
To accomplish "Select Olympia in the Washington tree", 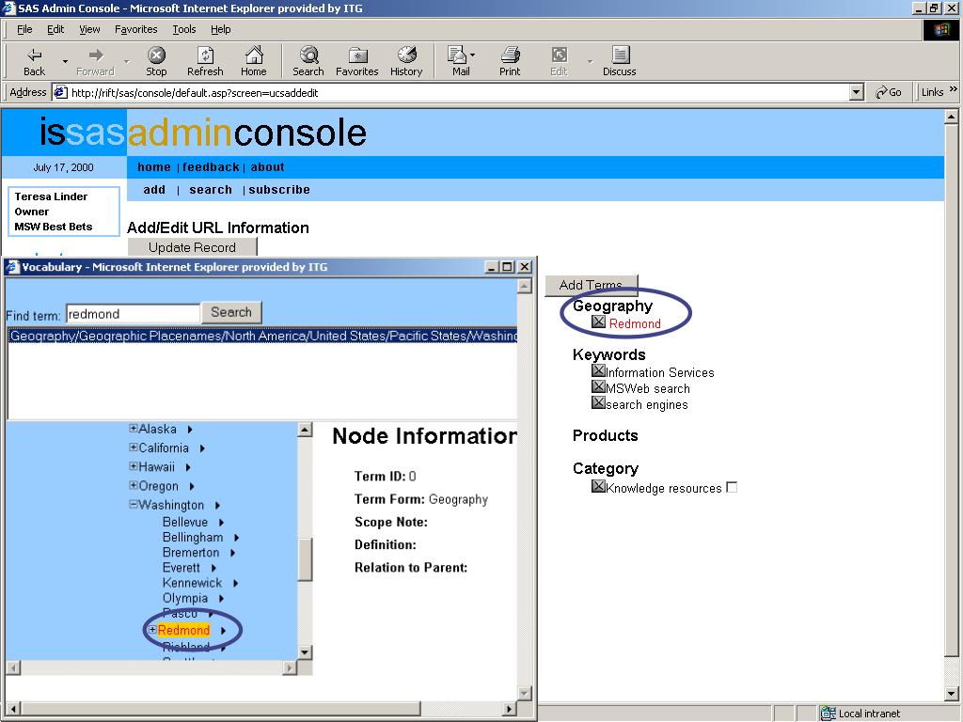I will tap(185, 599).
